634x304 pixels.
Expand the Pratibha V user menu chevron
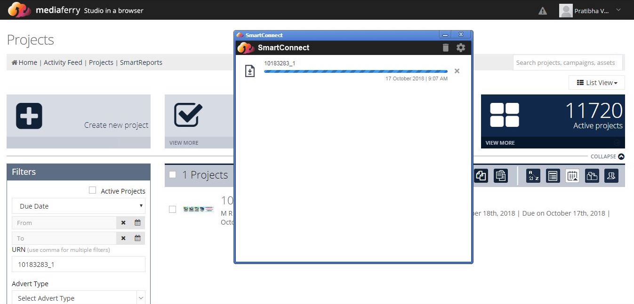pos(618,10)
